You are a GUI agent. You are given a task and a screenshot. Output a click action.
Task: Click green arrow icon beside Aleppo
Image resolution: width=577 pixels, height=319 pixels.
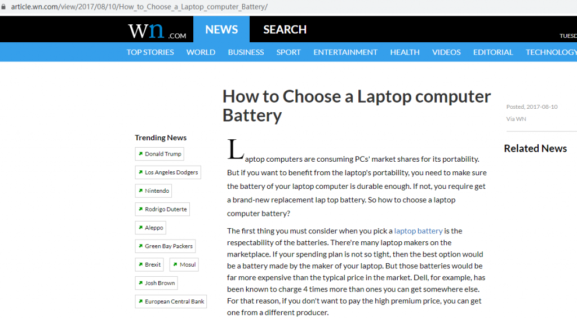click(140, 228)
